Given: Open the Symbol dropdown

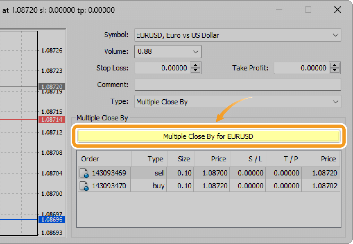Looking at the screenshot, I should point(335,35).
